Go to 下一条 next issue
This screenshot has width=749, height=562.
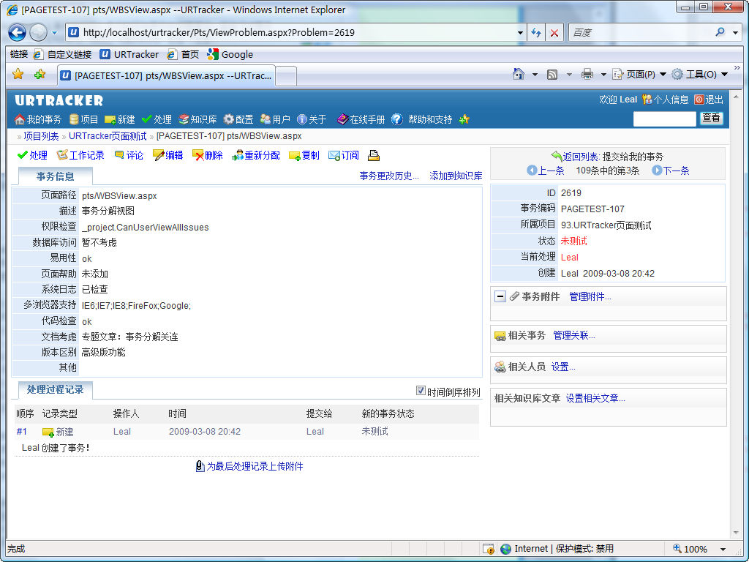coord(671,171)
